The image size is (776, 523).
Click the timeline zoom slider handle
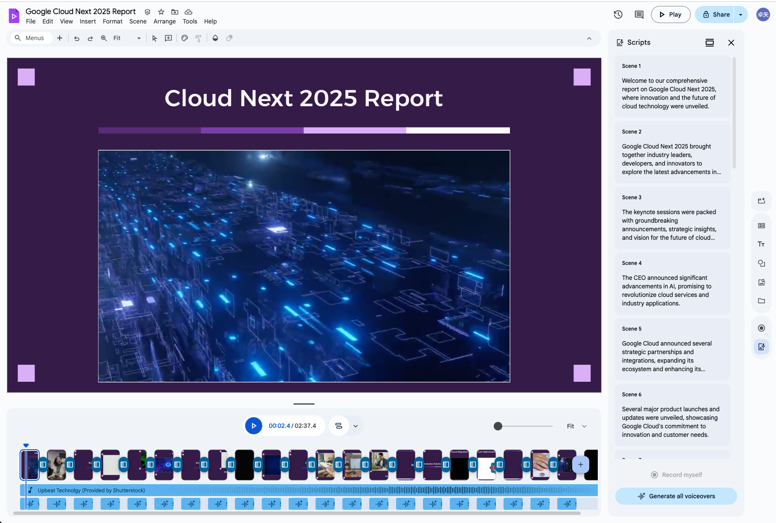pyautogui.click(x=498, y=426)
